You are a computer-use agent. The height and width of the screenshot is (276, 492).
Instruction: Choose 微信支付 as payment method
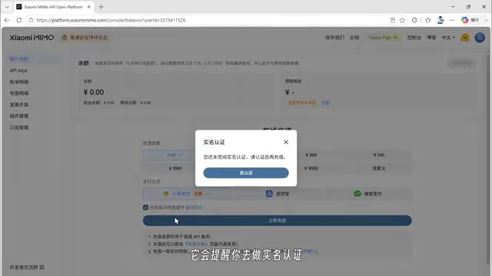(367, 194)
